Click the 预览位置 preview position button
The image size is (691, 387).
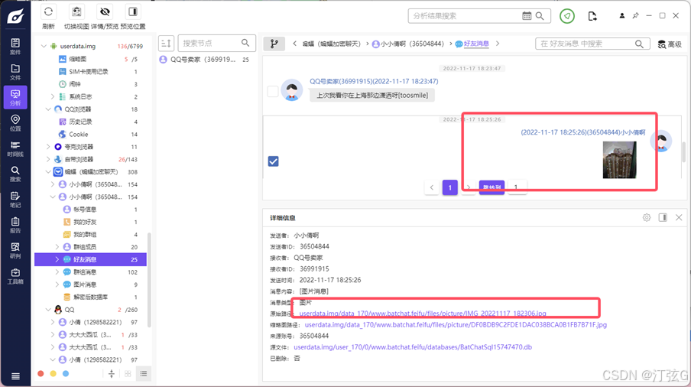coord(133,17)
